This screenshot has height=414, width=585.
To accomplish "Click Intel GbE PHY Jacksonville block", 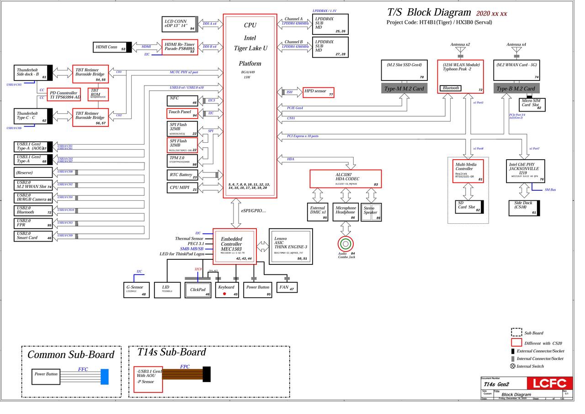I will click(x=526, y=171).
